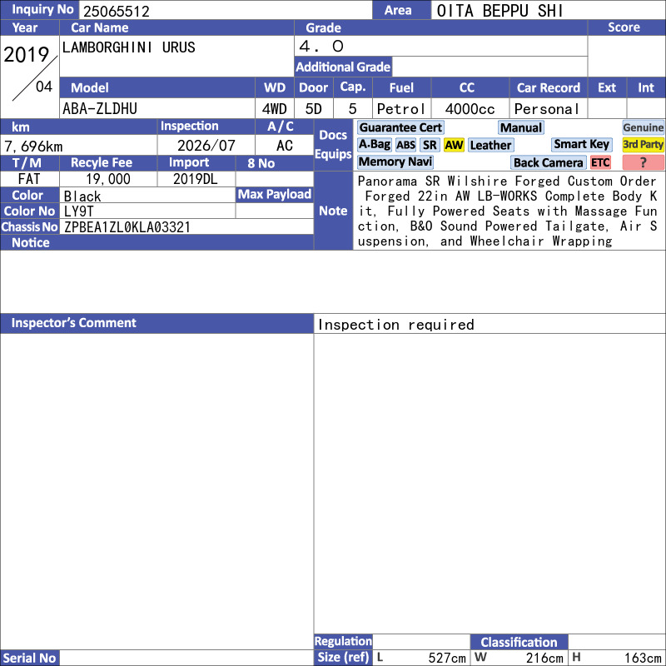Click the yellow AW badge

[454, 145]
